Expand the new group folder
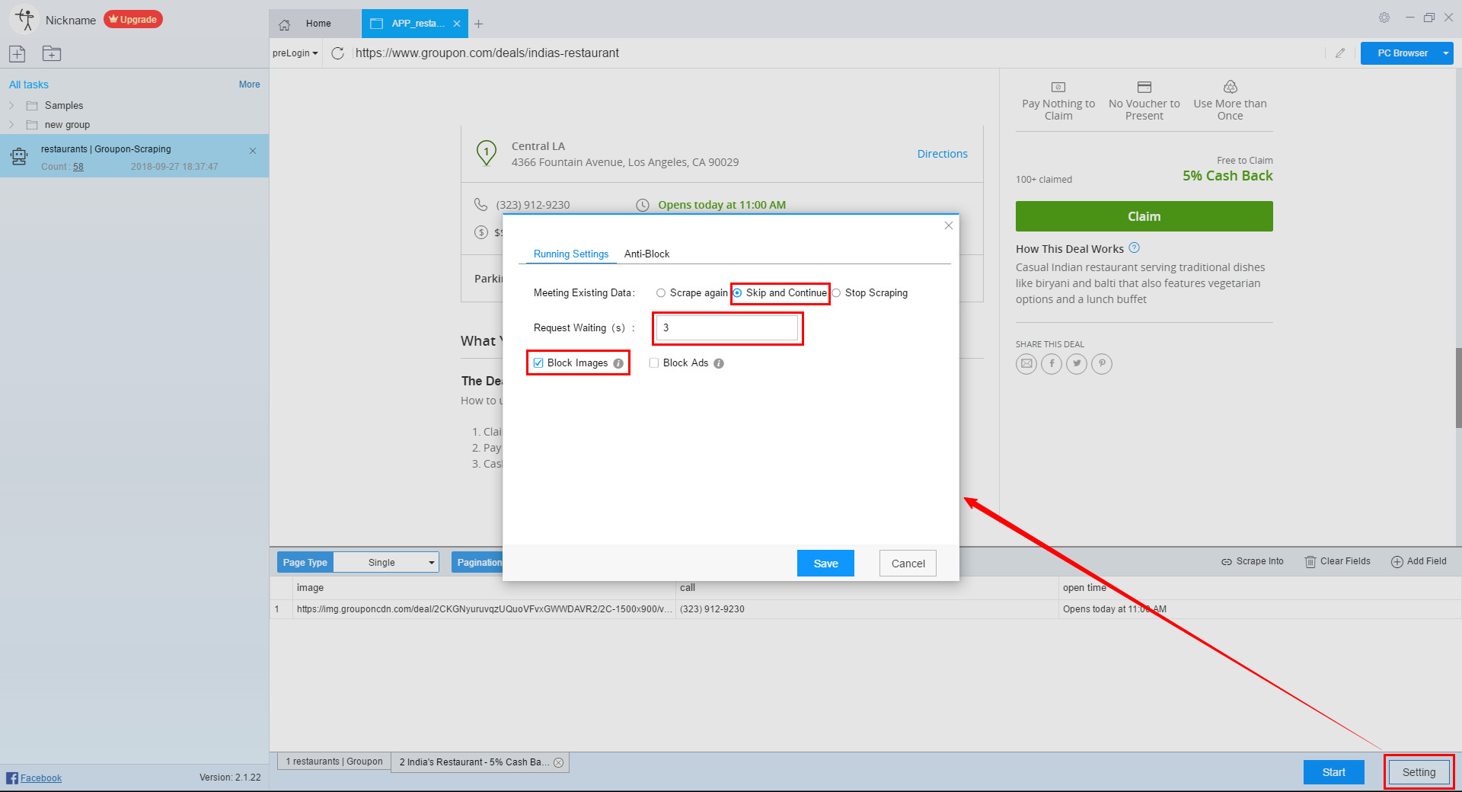Image resolution: width=1462 pixels, height=792 pixels. click(11, 124)
